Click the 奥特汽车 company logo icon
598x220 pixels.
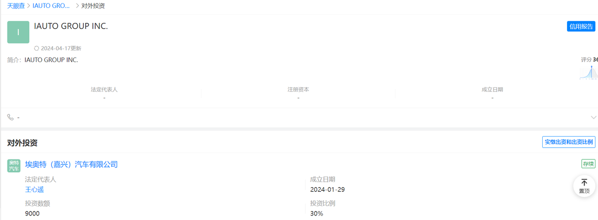(x=14, y=165)
